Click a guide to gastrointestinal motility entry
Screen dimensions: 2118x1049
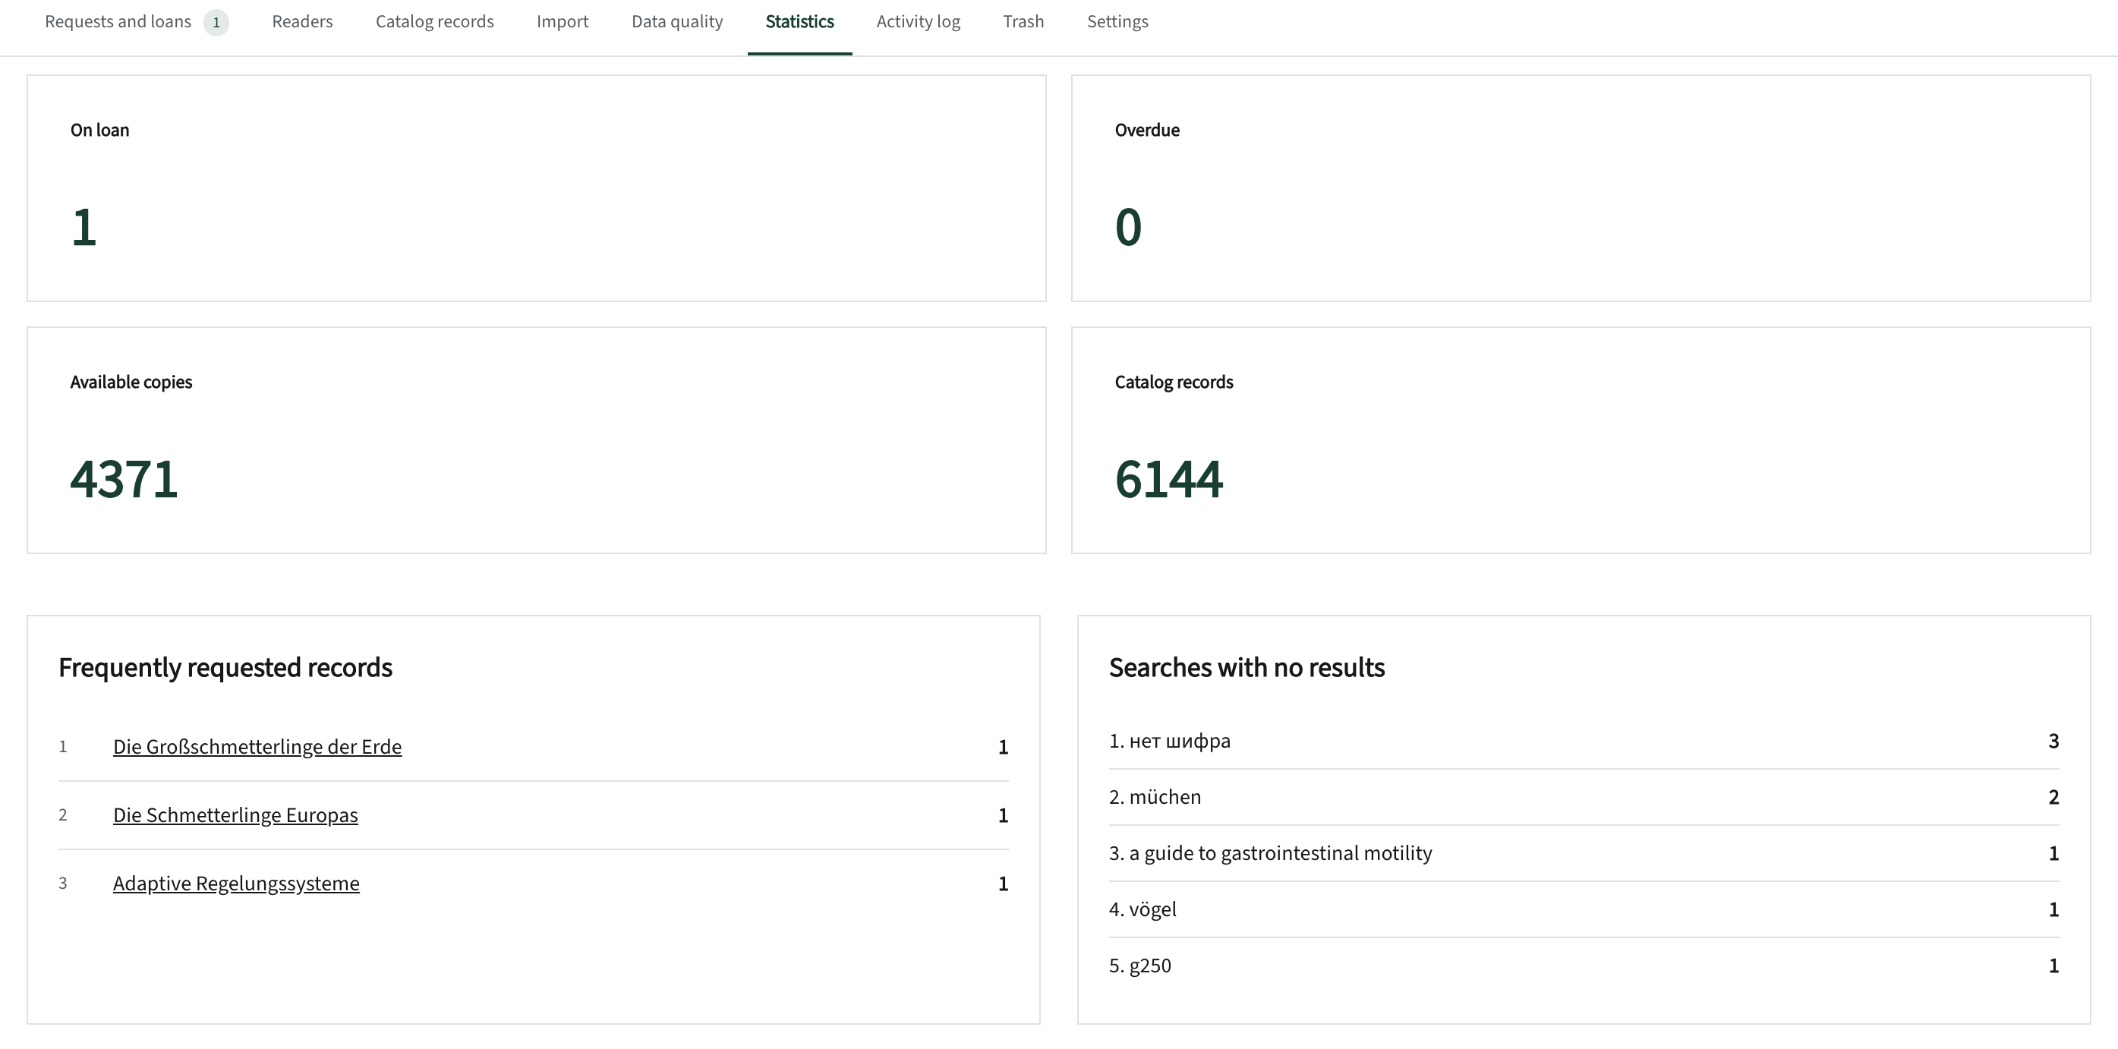tap(1280, 853)
